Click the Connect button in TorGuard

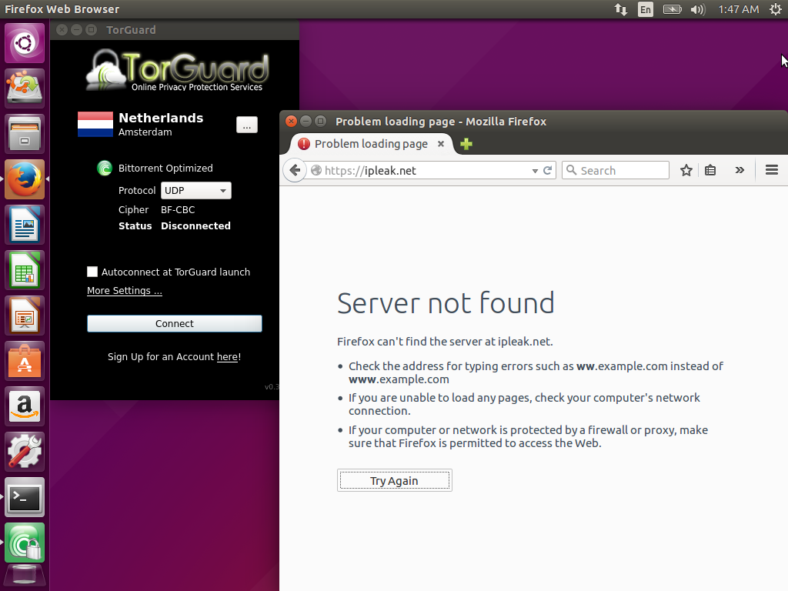point(175,324)
